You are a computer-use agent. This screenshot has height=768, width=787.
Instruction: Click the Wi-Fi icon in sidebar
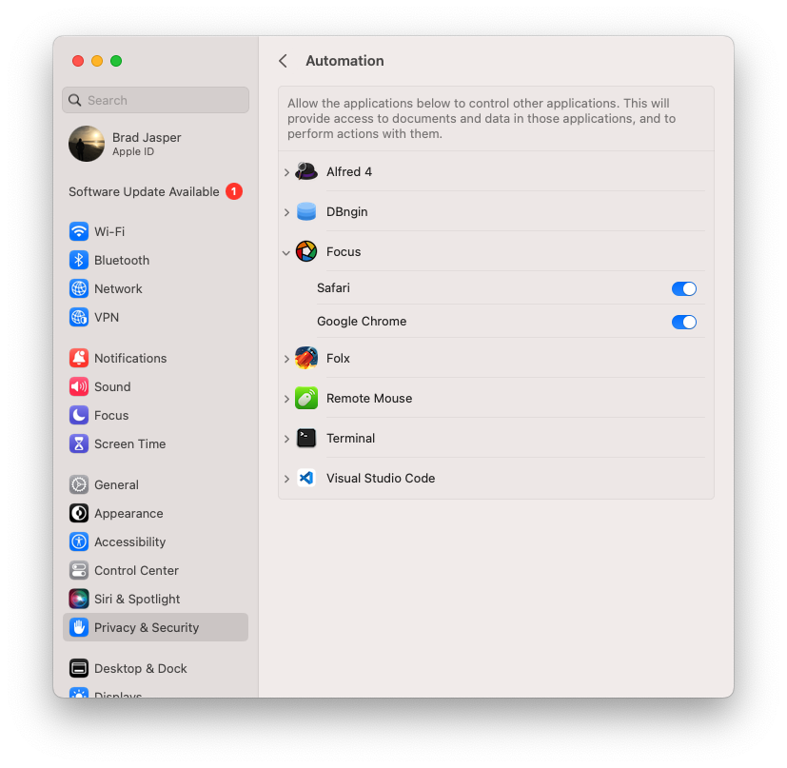(79, 231)
